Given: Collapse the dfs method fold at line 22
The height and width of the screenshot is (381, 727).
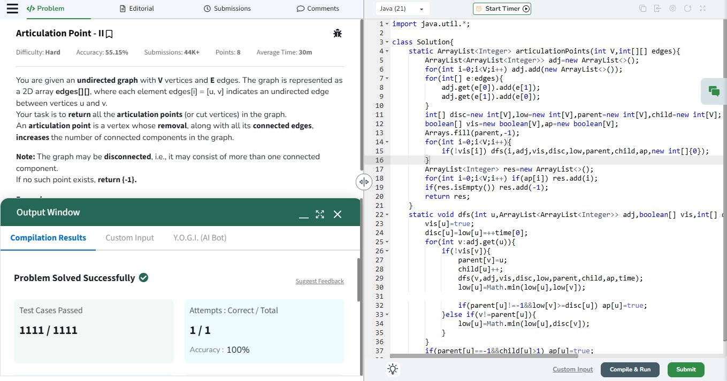Looking at the screenshot, I should click(388, 215).
